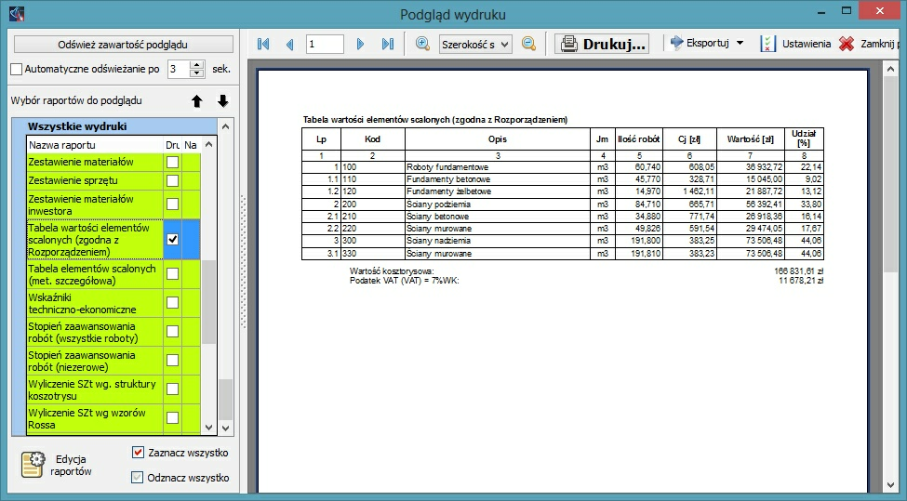Image resolution: width=907 pixels, height=501 pixels.
Task: Click Roboty fundamentowe in preview table
Action: point(447,167)
